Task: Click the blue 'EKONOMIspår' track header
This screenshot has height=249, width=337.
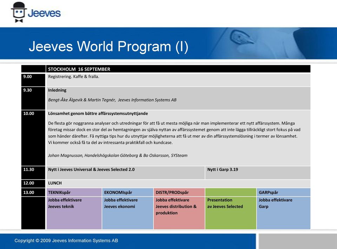Action: 128,192
